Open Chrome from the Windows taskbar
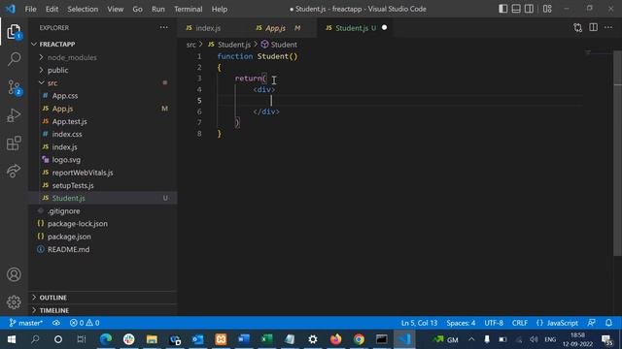622x349 pixels. pos(359,339)
